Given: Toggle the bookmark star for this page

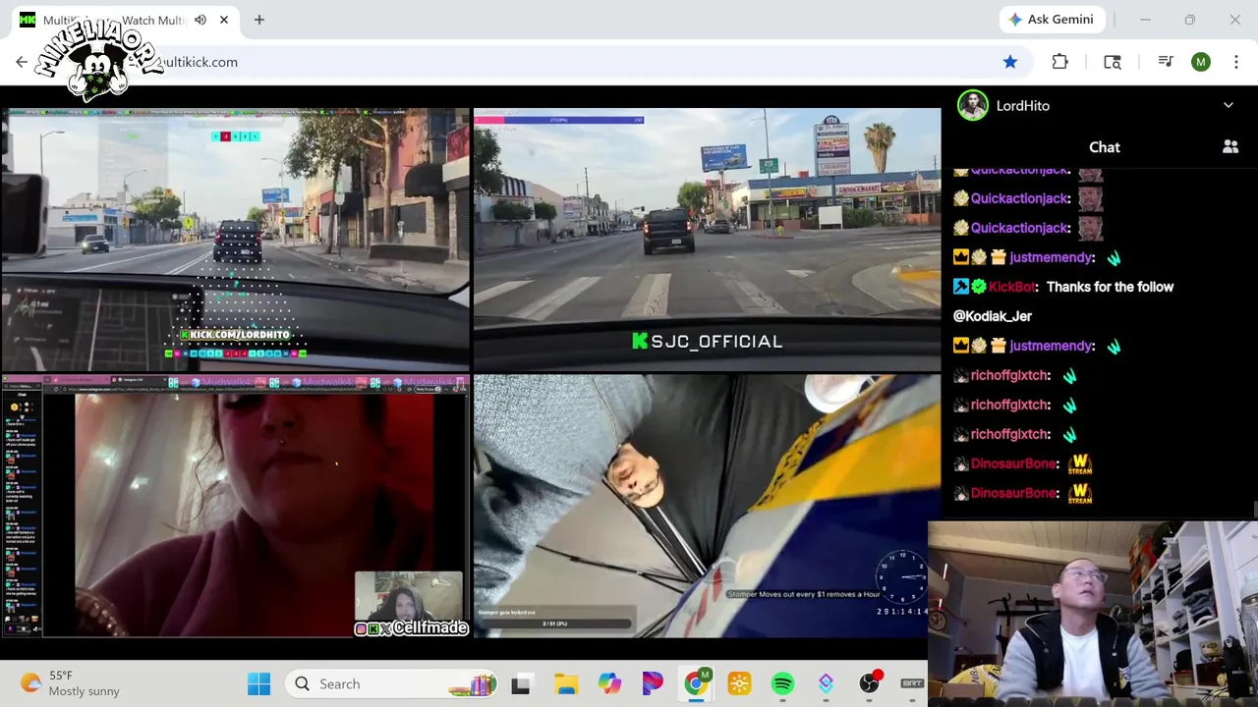Looking at the screenshot, I should [1010, 62].
